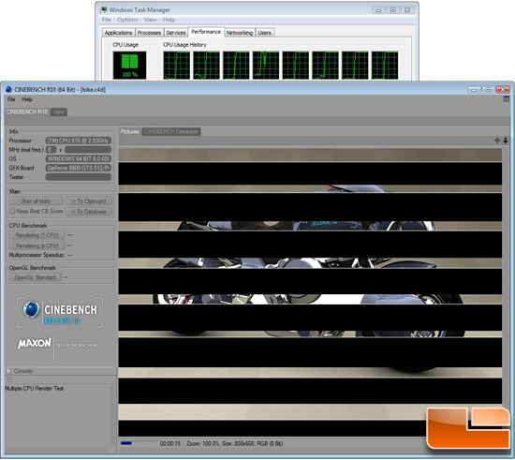
Task: Switch to Task Manager Services tab
Action: pyautogui.click(x=176, y=33)
